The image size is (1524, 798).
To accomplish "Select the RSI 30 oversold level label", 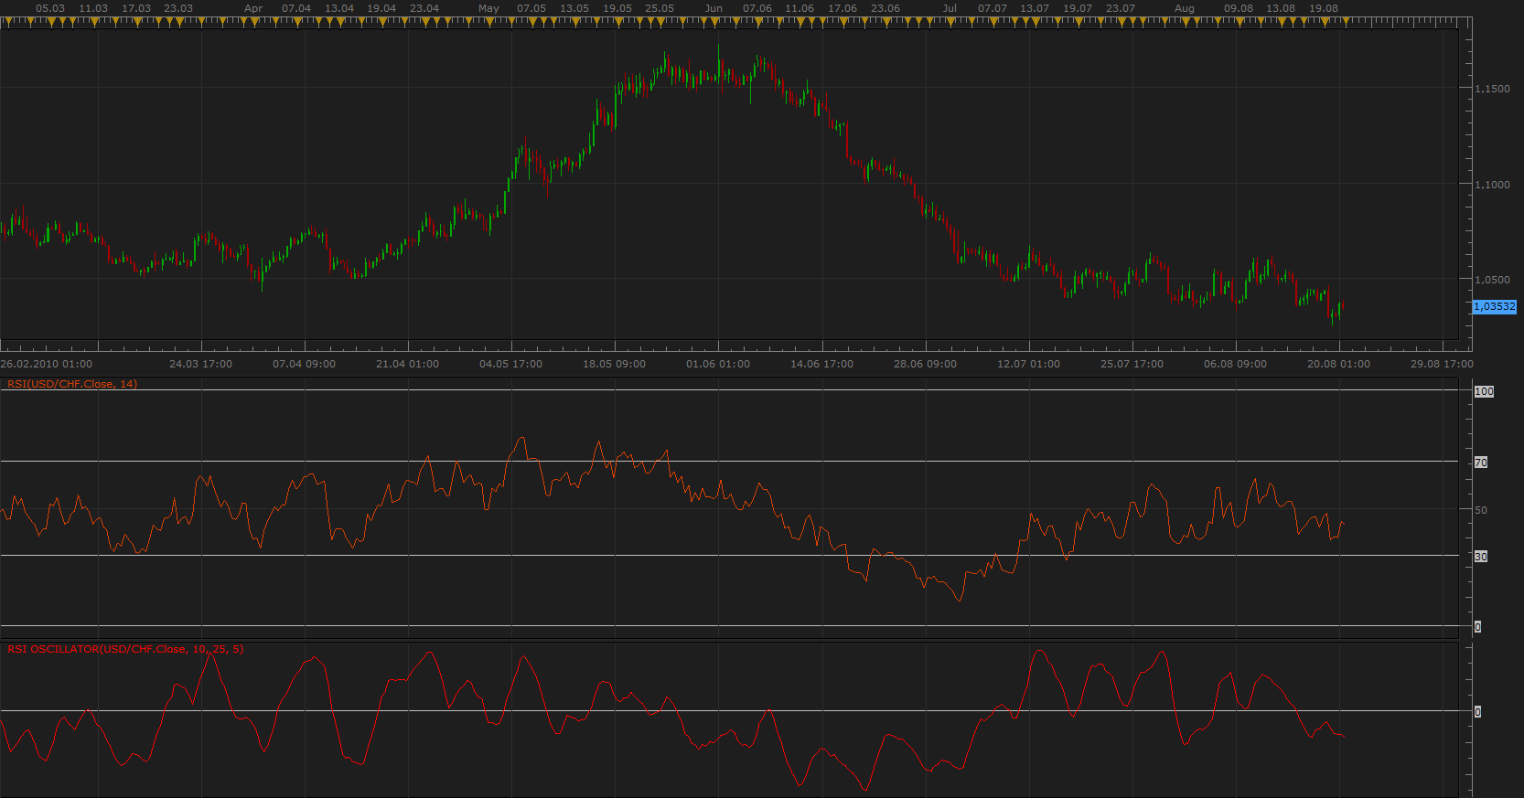I will pyautogui.click(x=1481, y=557).
